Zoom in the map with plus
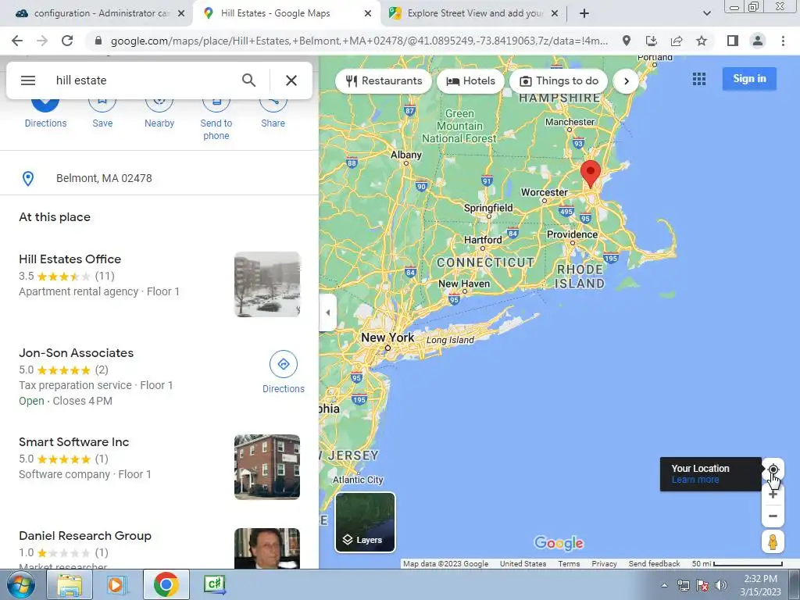This screenshot has width=800, height=600. tap(773, 495)
